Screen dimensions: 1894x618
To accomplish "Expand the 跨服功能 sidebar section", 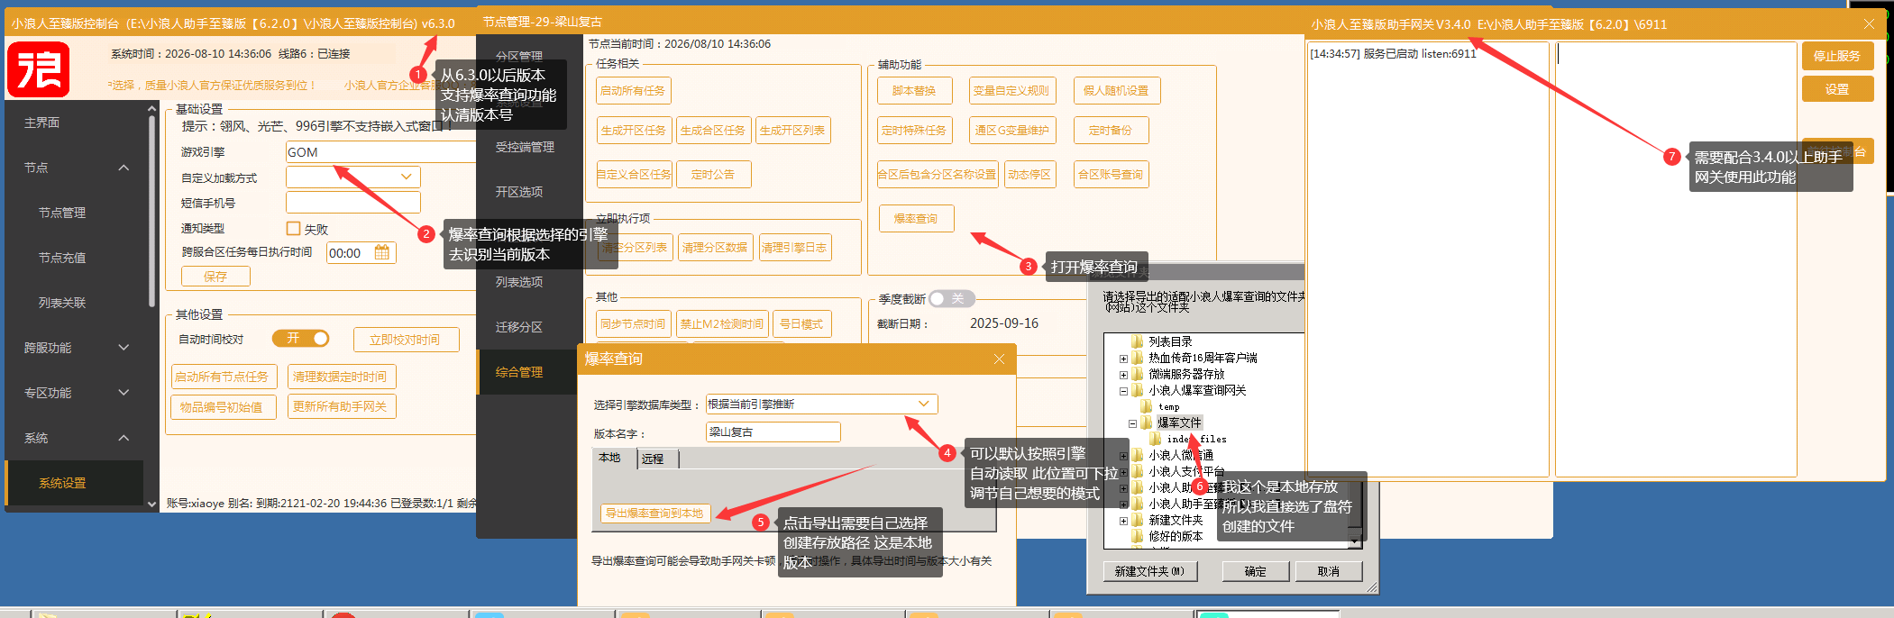I will tap(124, 348).
